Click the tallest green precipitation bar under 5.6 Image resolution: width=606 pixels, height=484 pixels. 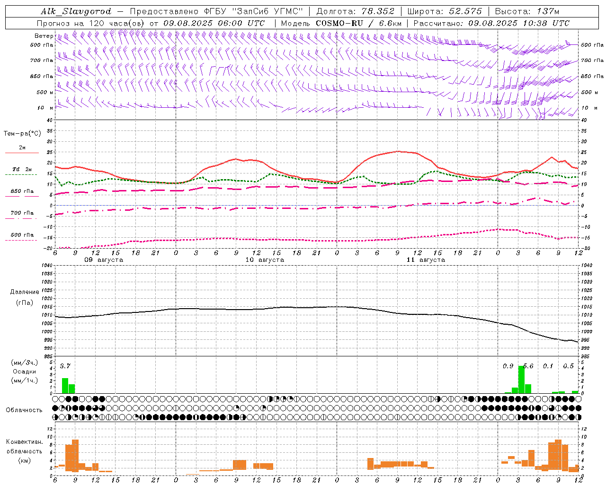pos(521,380)
